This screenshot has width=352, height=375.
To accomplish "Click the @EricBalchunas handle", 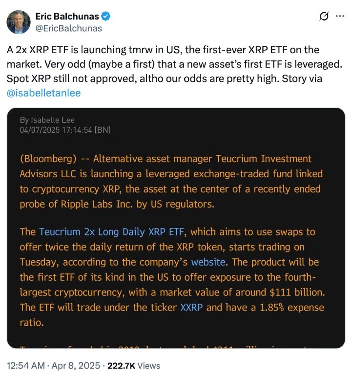I will (x=68, y=28).
